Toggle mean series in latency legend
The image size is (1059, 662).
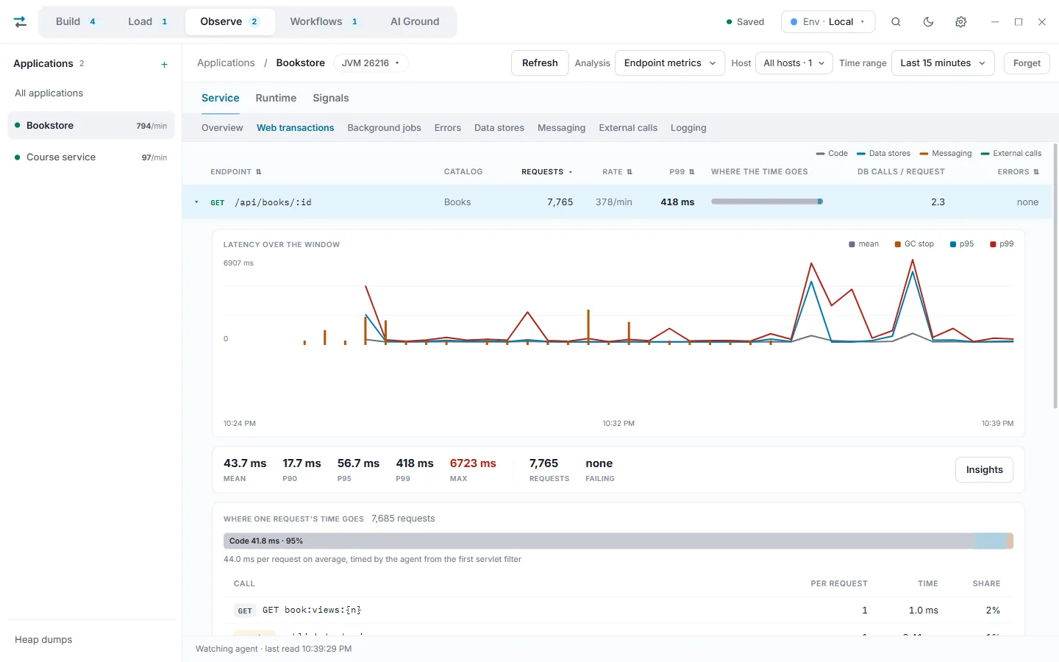863,244
